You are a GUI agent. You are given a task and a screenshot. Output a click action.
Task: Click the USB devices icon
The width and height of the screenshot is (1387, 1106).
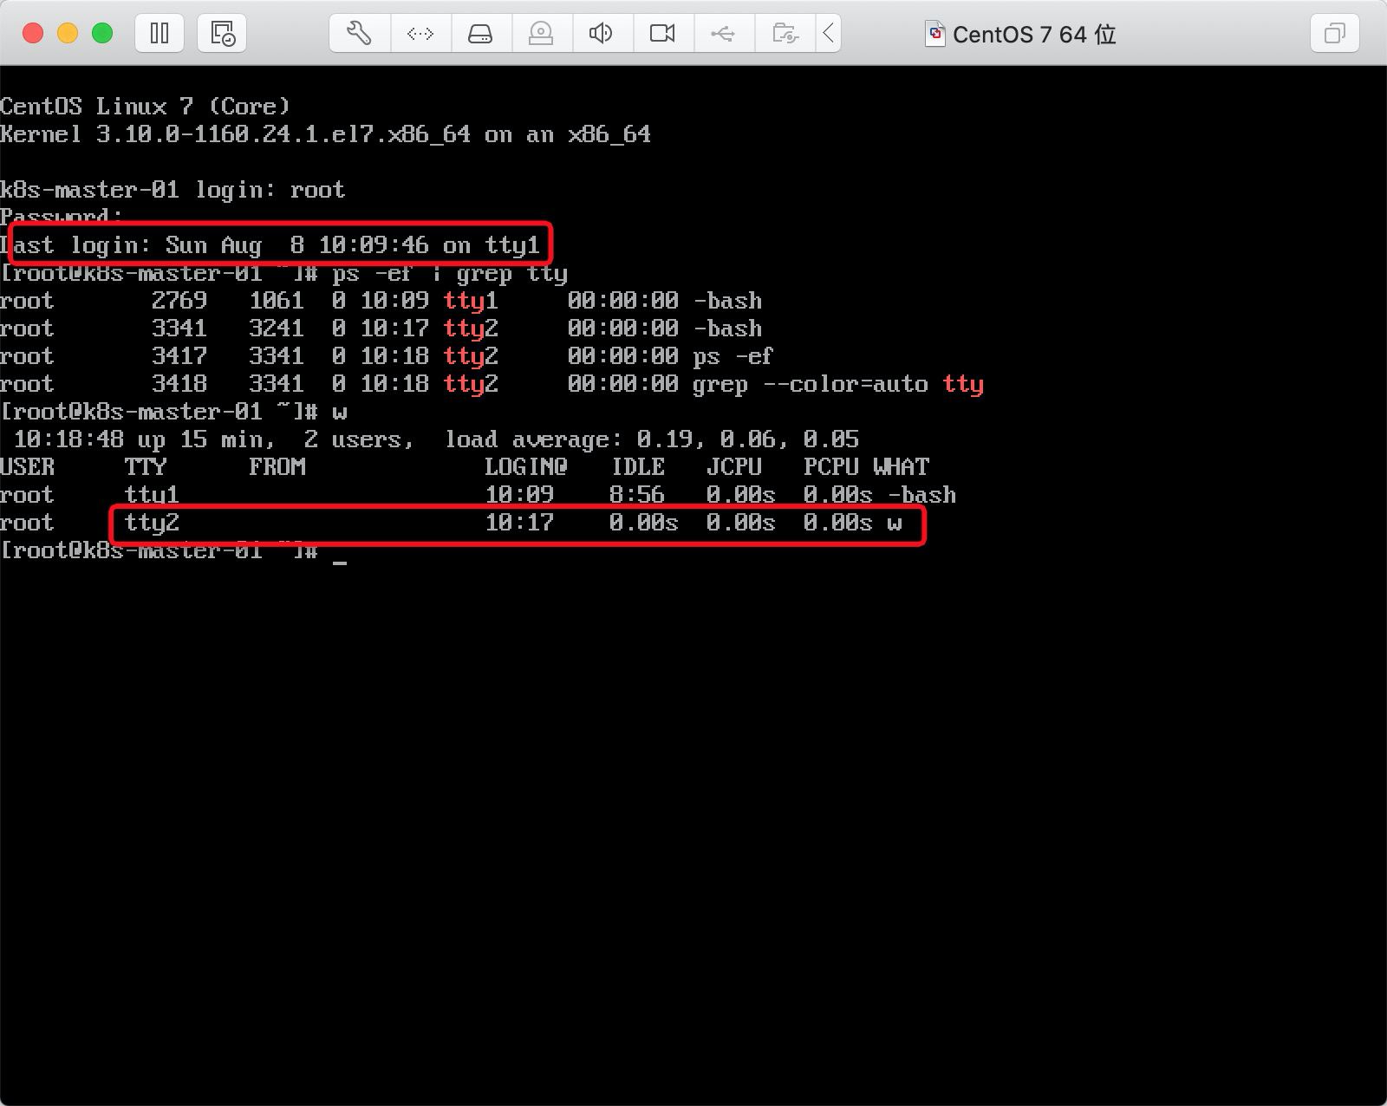click(724, 33)
